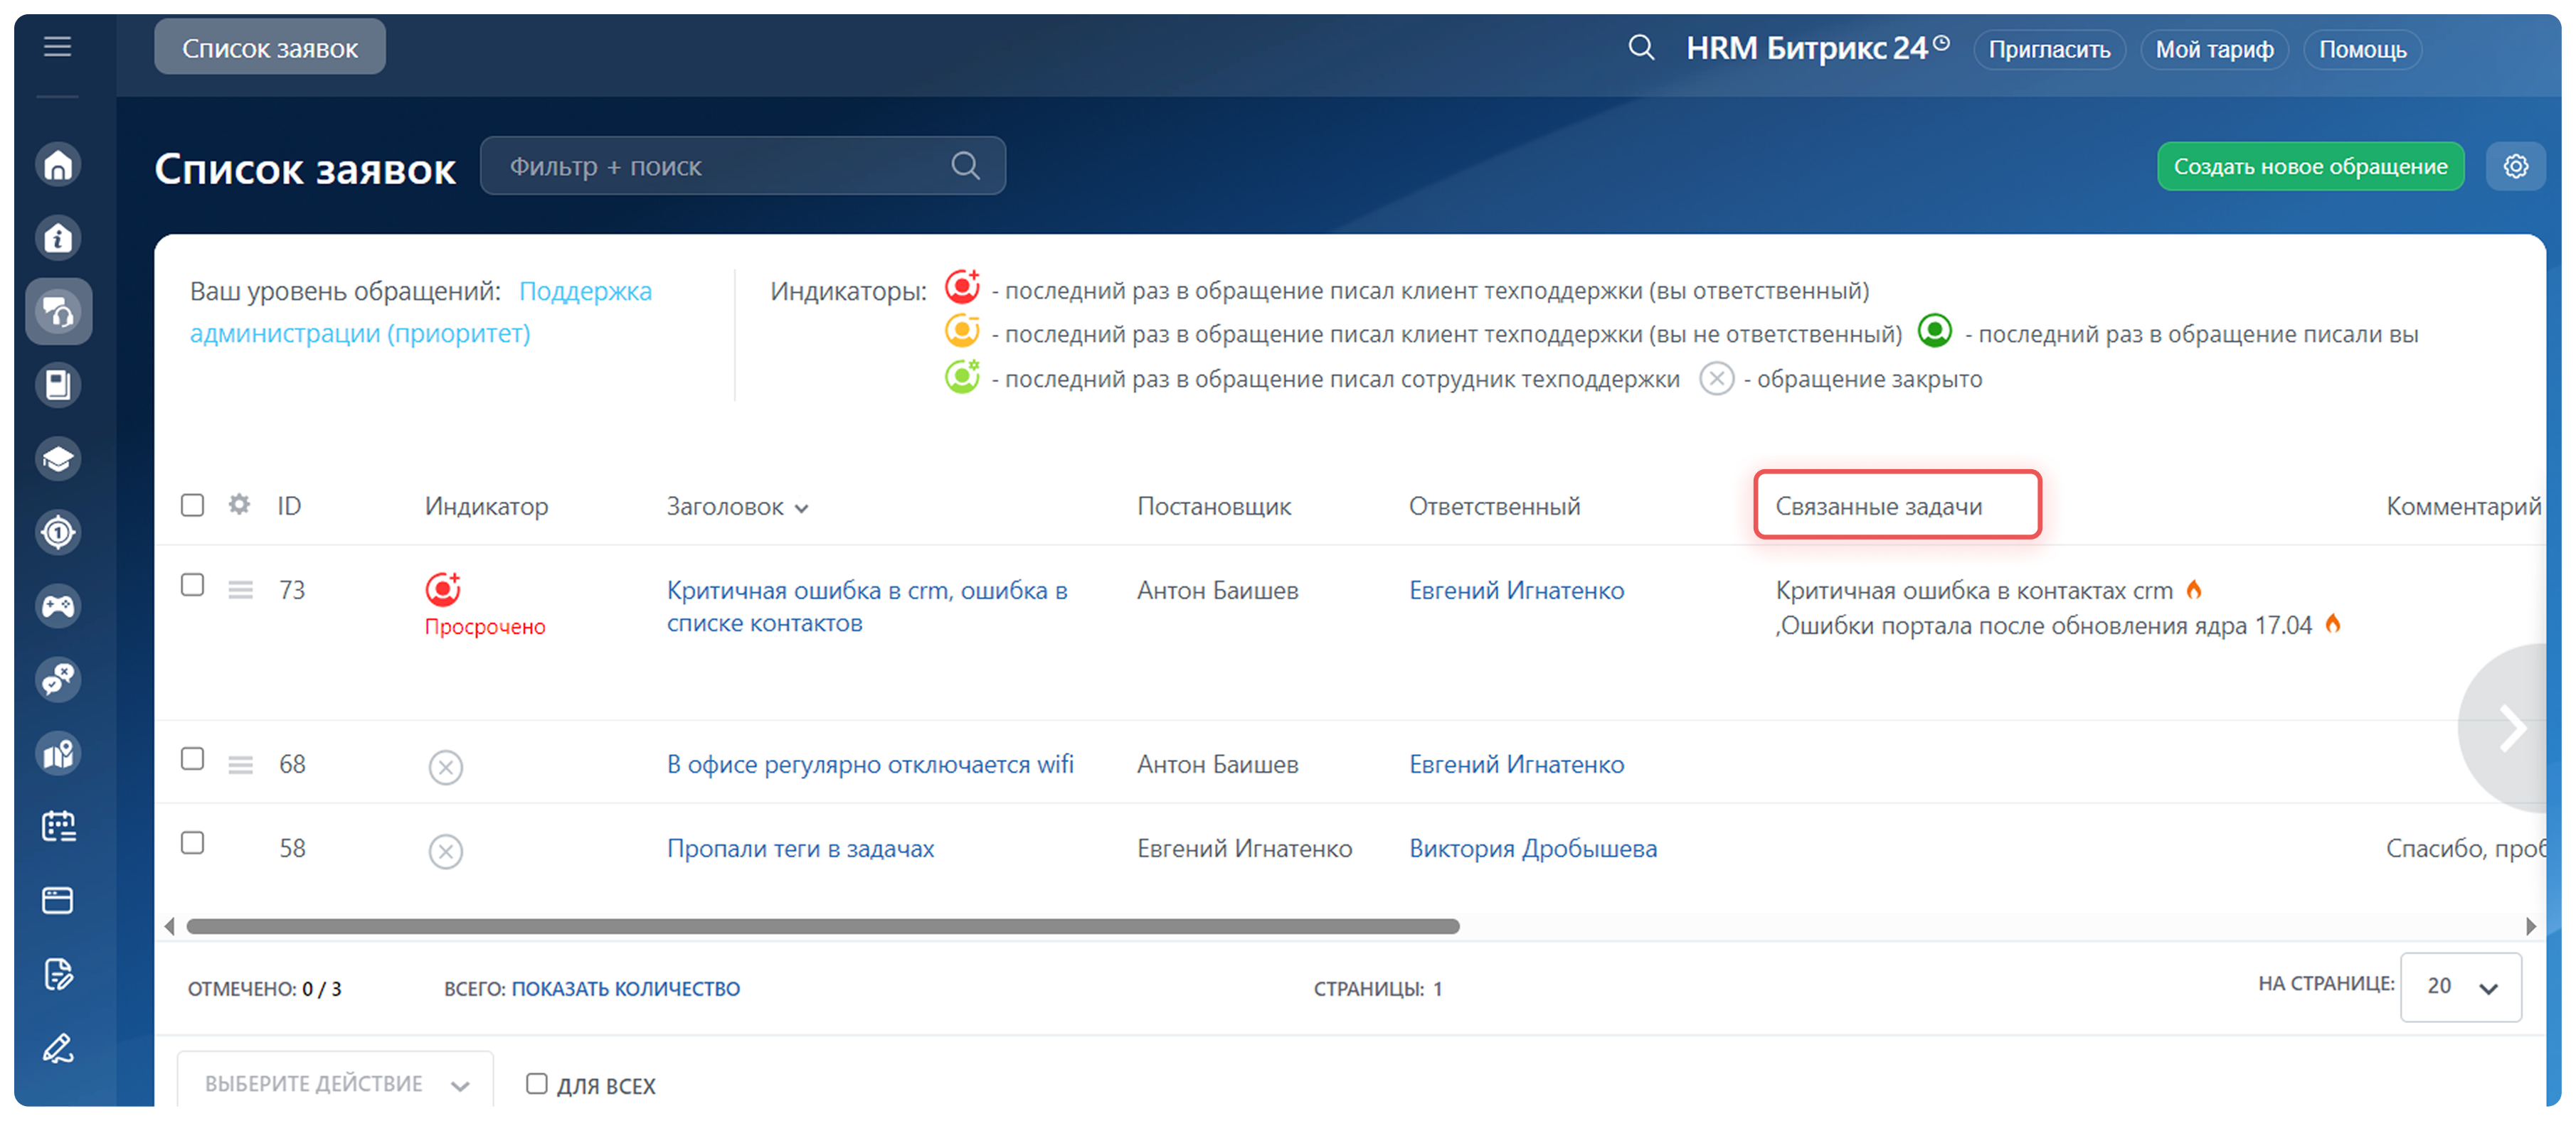Open 'Пропали теги в задачах' link

(x=800, y=848)
